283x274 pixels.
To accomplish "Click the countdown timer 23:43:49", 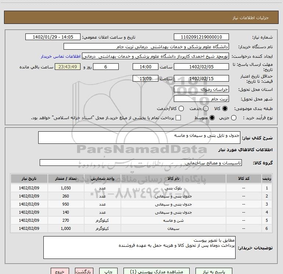I will click(68, 67).
